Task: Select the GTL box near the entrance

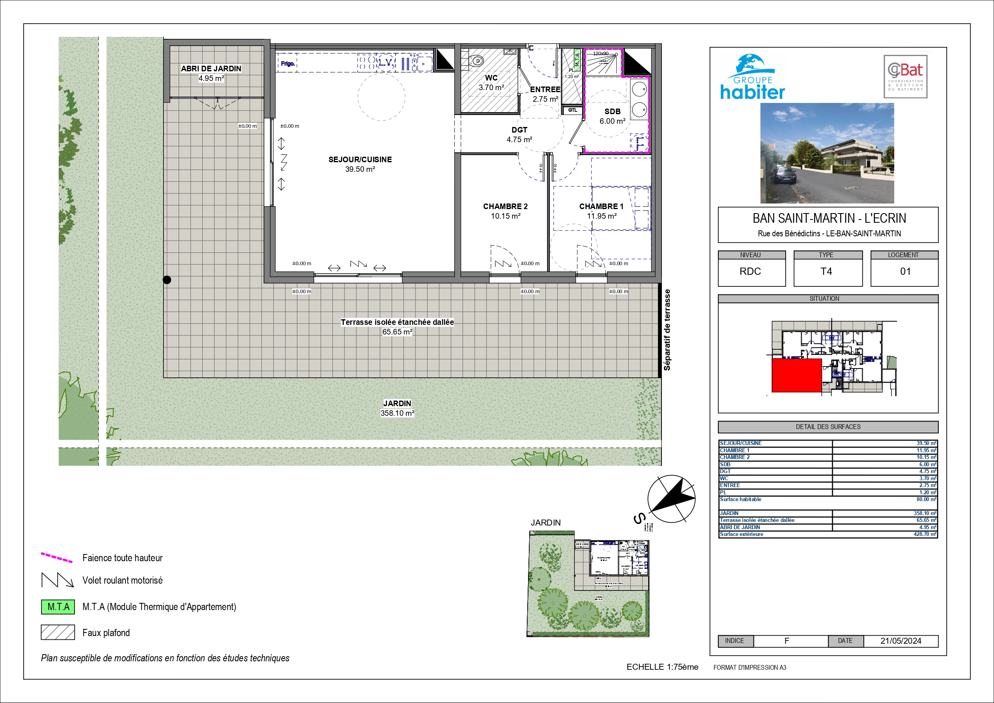Action: 573,110
